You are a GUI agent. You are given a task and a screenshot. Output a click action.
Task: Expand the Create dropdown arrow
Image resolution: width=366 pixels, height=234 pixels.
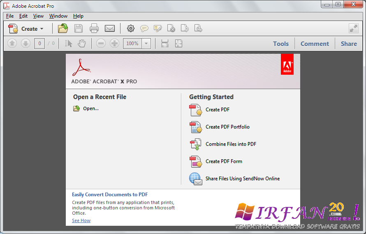coord(42,29)
